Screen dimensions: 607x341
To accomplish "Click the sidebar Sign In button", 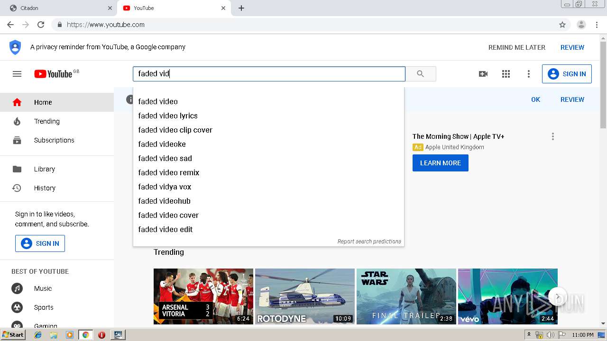I will [x=40, y=243].
